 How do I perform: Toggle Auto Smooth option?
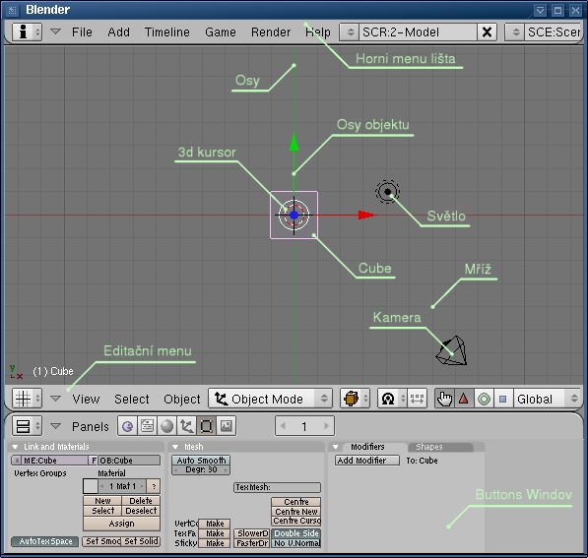[x=201, y=461]
